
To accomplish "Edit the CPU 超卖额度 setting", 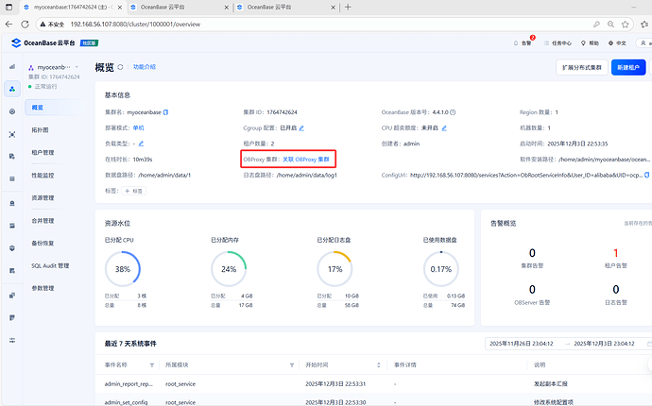I will coord(443,127).
